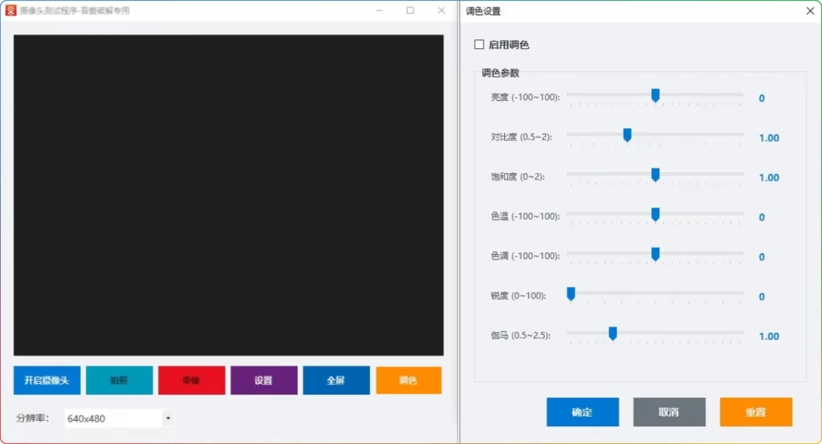The image size is (822, 444).
Task: Maximize the camera test window
Action: [410, 10]
